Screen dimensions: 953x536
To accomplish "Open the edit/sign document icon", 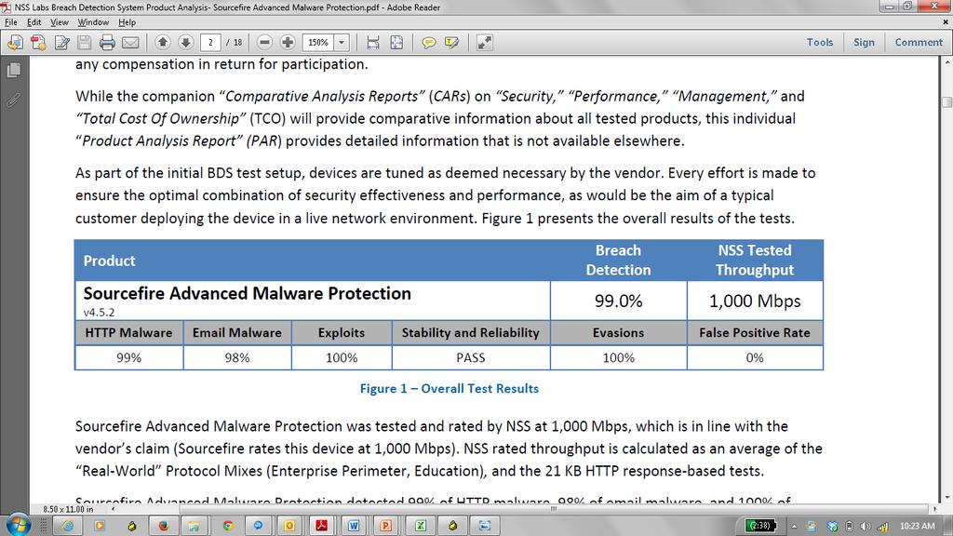I will coord(62,43).
